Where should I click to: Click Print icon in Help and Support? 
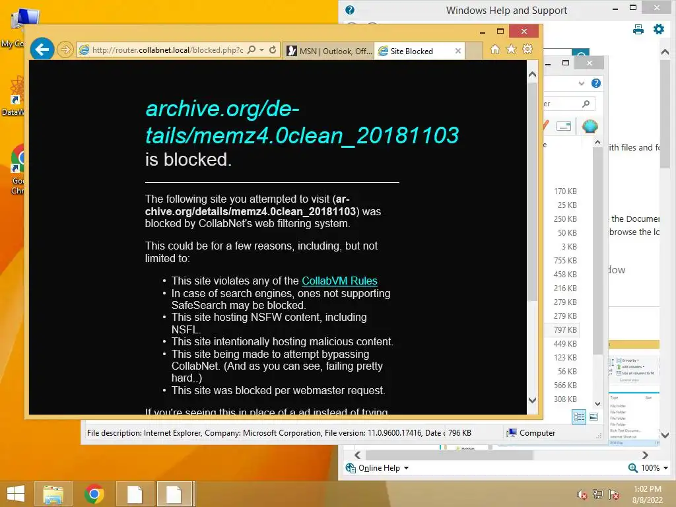pyautogui.click(x=638, y=29)
